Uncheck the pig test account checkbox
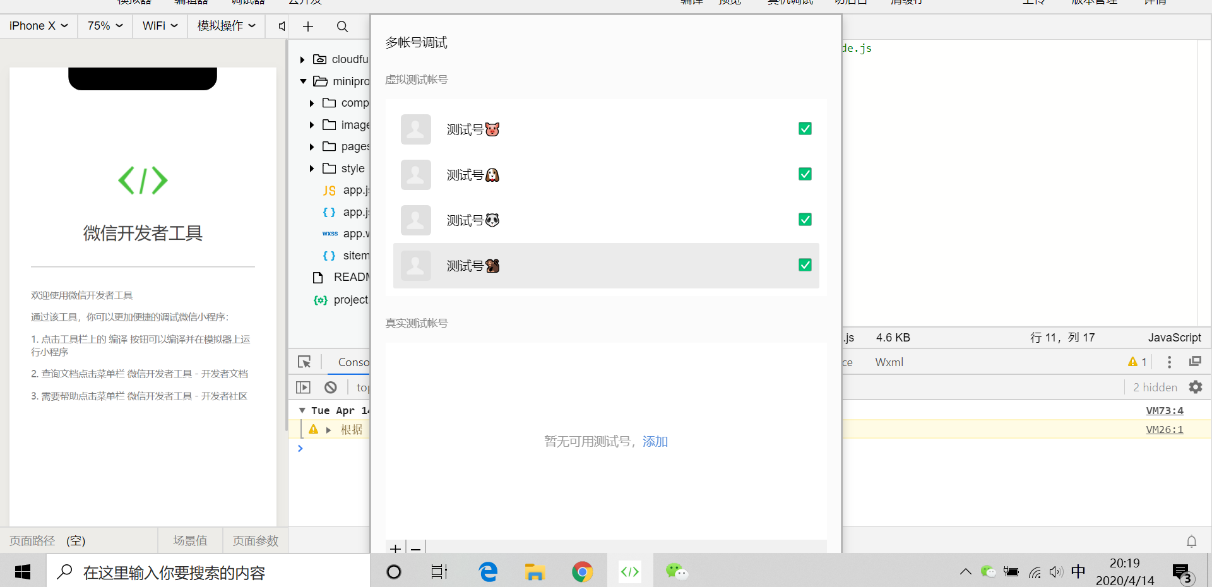 [805, 129]
